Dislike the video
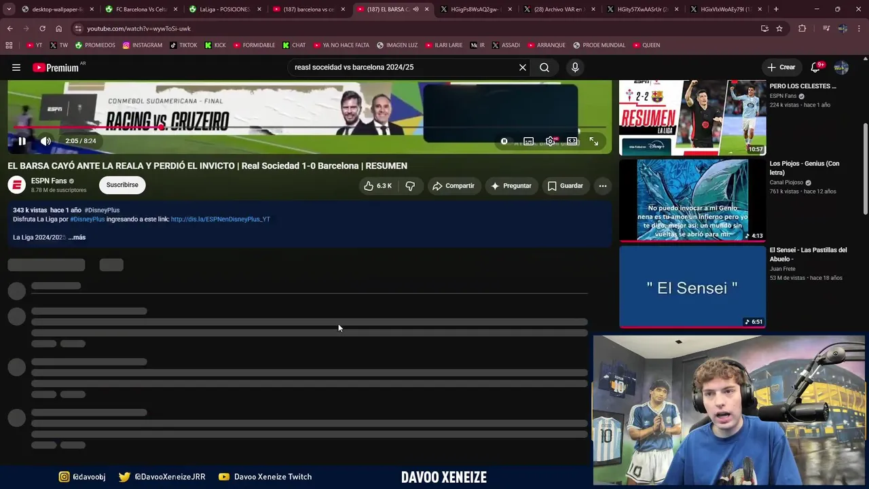This screenshot has width=869, height=489. coord(410,185)
